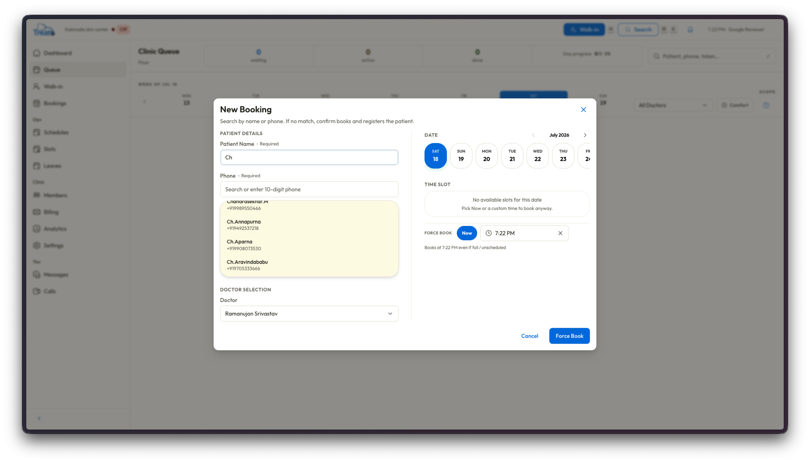Collapse the sidebar with bottom chevron

pos(39,418)
